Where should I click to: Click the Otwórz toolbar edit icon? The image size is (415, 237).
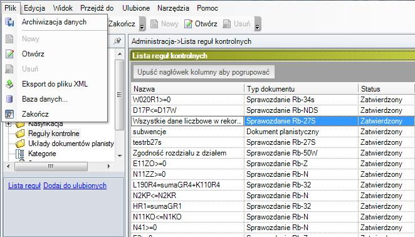(x=188, y=24)
